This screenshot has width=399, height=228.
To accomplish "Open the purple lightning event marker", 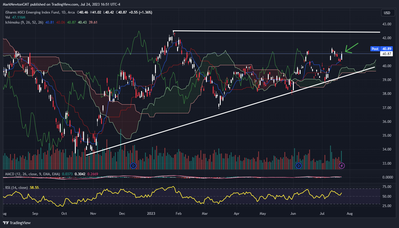I will (342, 166).
